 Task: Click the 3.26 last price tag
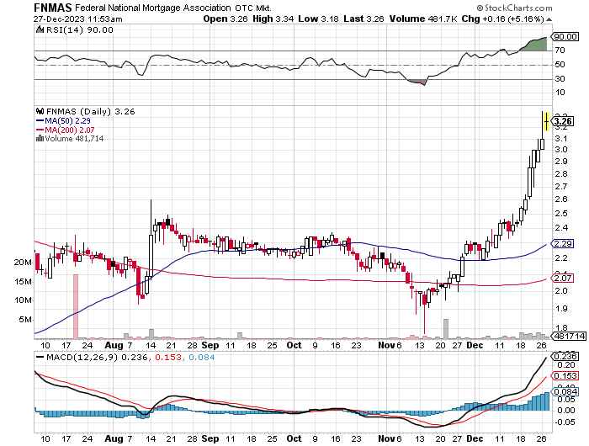coord(562,121)
